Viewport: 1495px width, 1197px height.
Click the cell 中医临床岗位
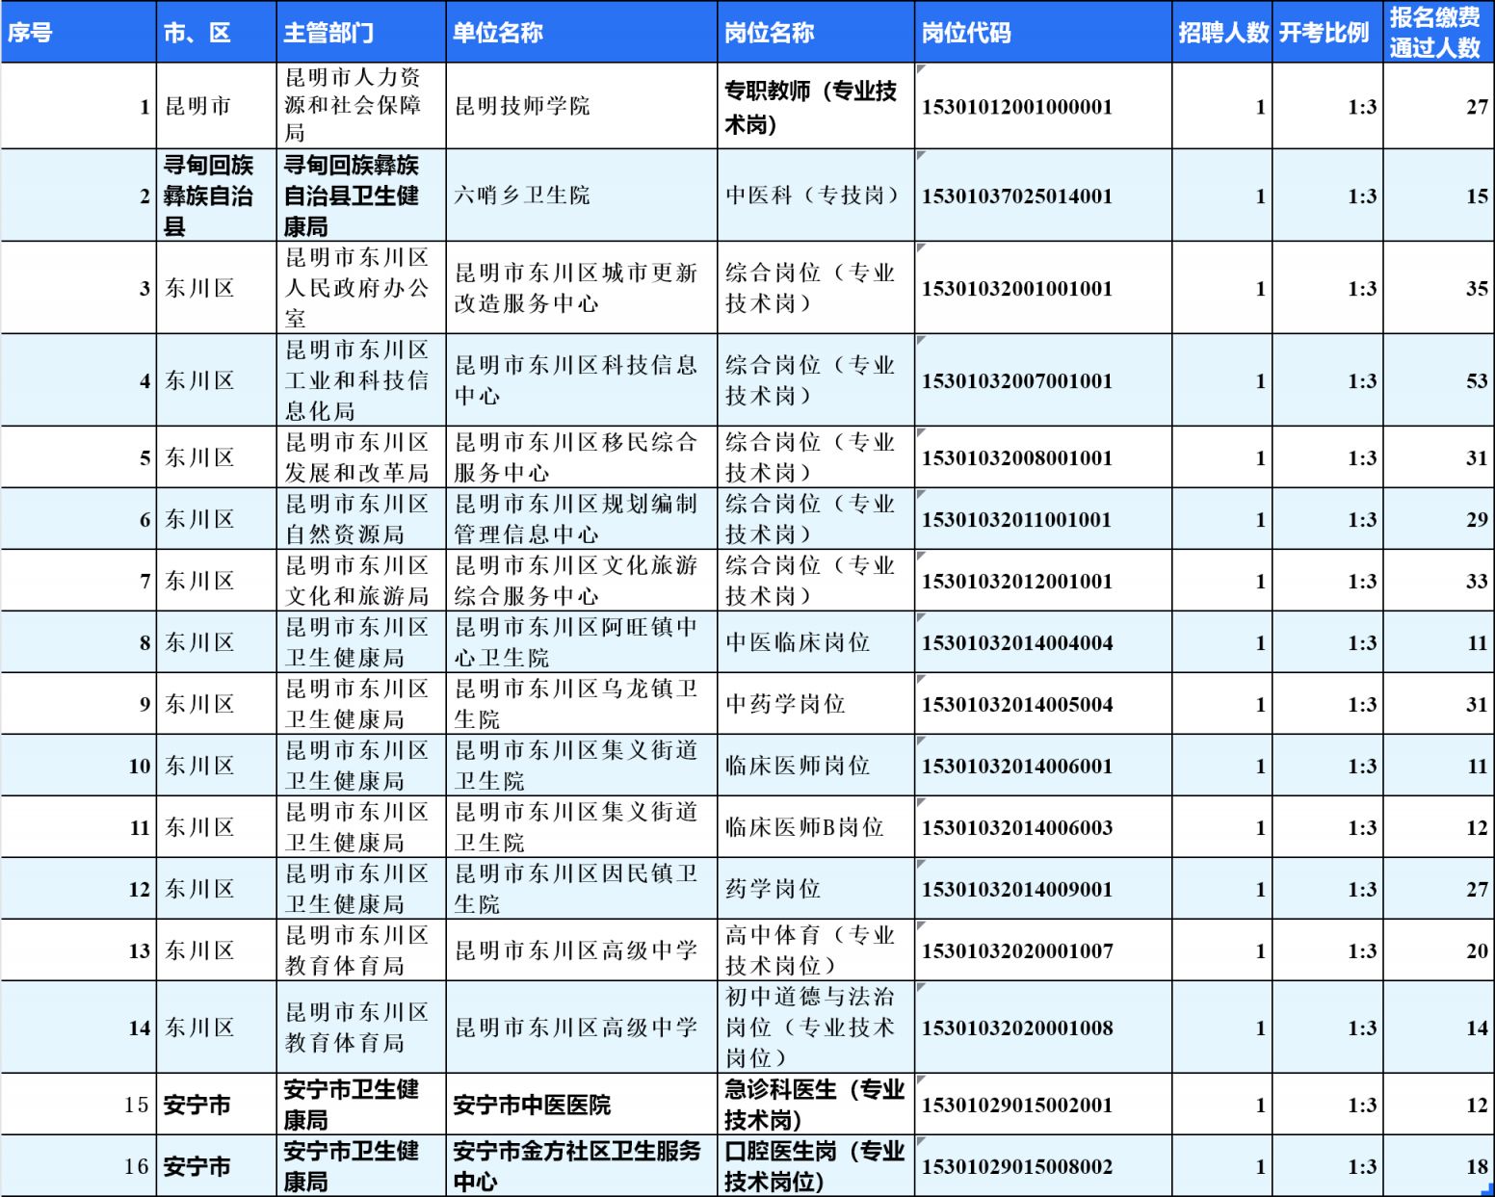(x=816, y=642)
